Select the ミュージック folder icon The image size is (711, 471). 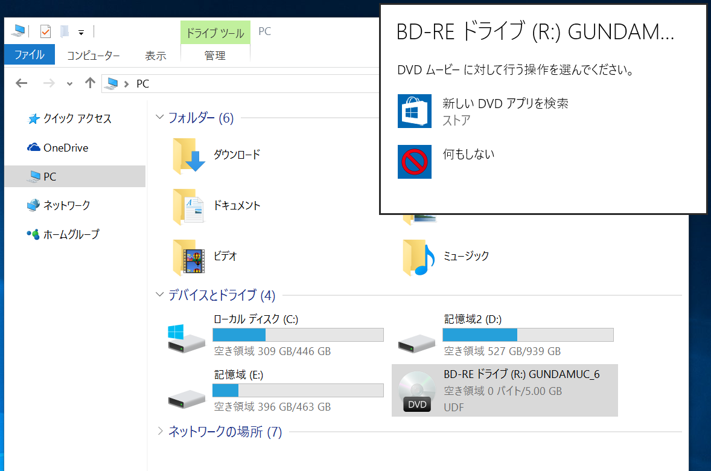coord(418,257)
